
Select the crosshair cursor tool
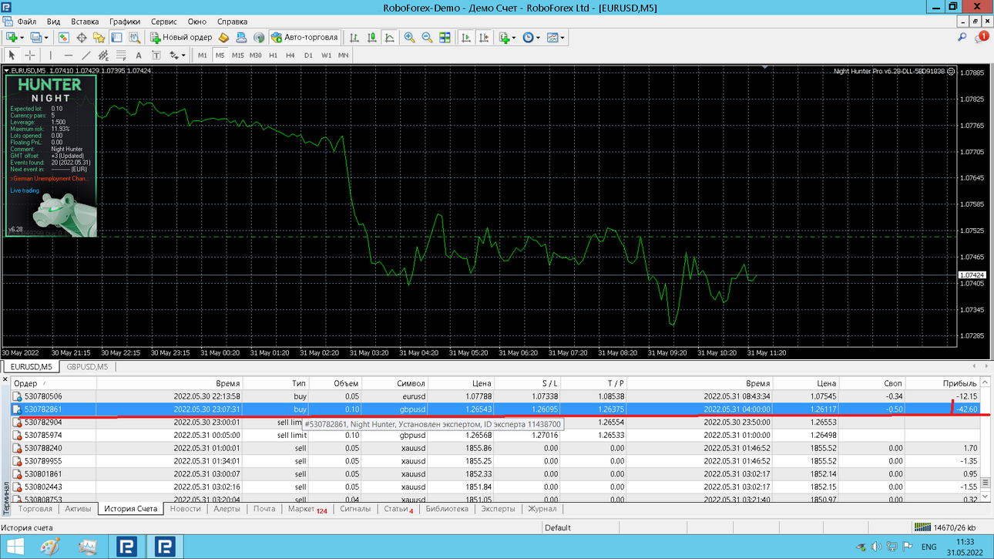(30, 56)
